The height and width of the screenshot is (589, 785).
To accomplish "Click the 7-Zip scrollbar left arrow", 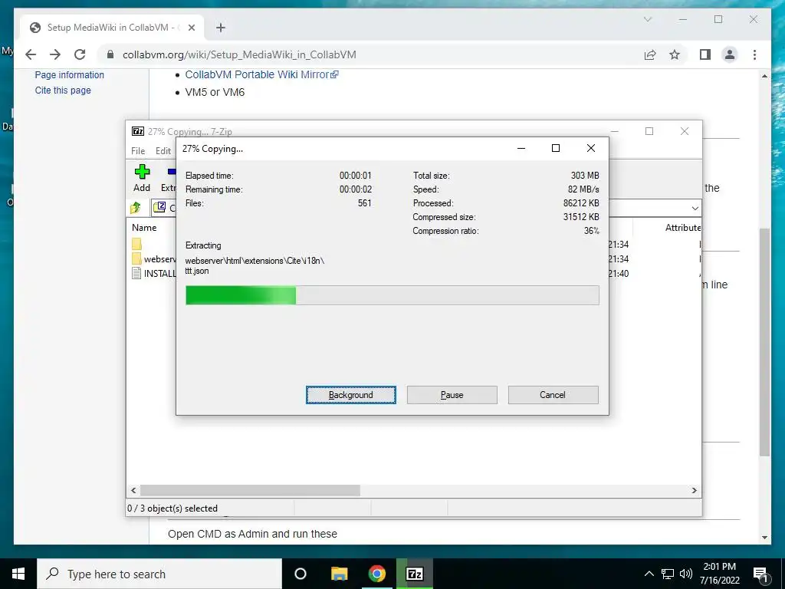I will pyautogui.click(x=133, y=490).
